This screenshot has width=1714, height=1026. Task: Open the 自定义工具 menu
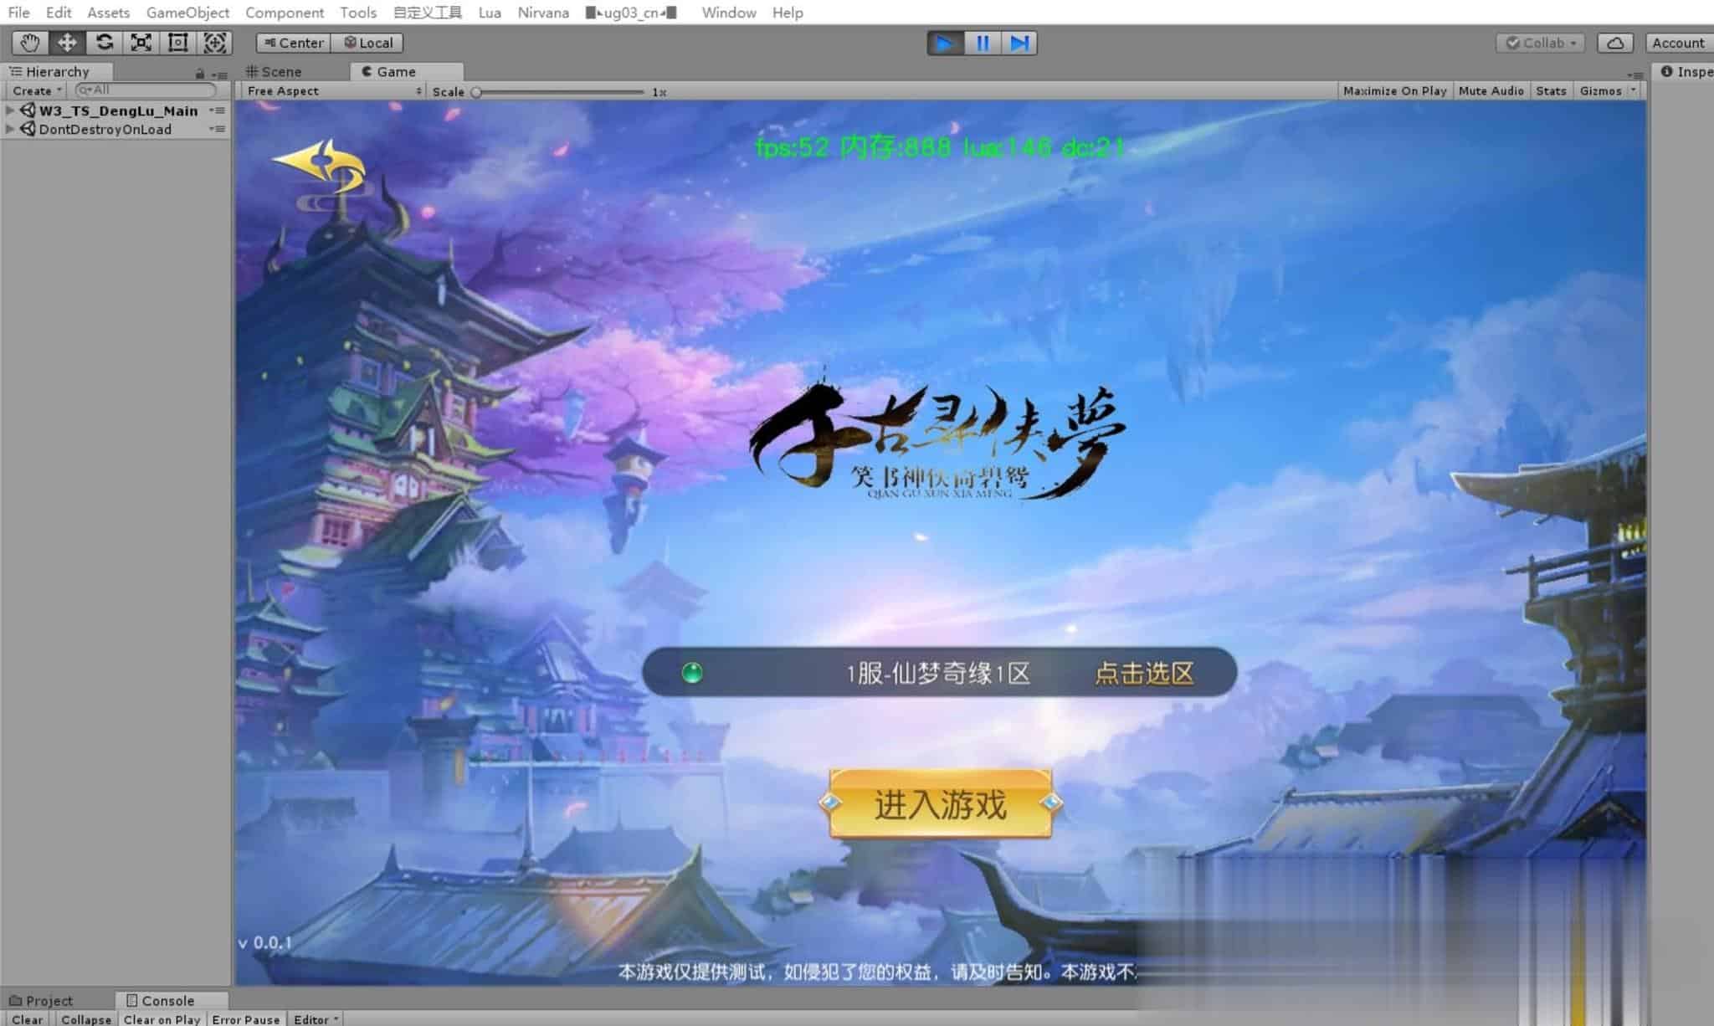[427, 13]
